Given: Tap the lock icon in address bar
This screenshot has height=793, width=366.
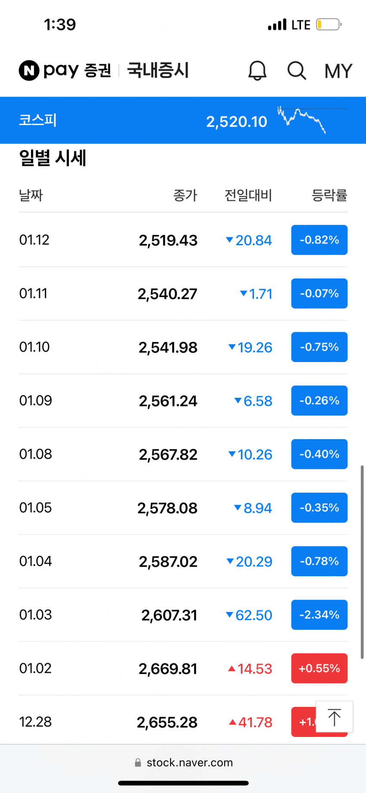Looking at the screenshot, I should [x=138, y=763].
